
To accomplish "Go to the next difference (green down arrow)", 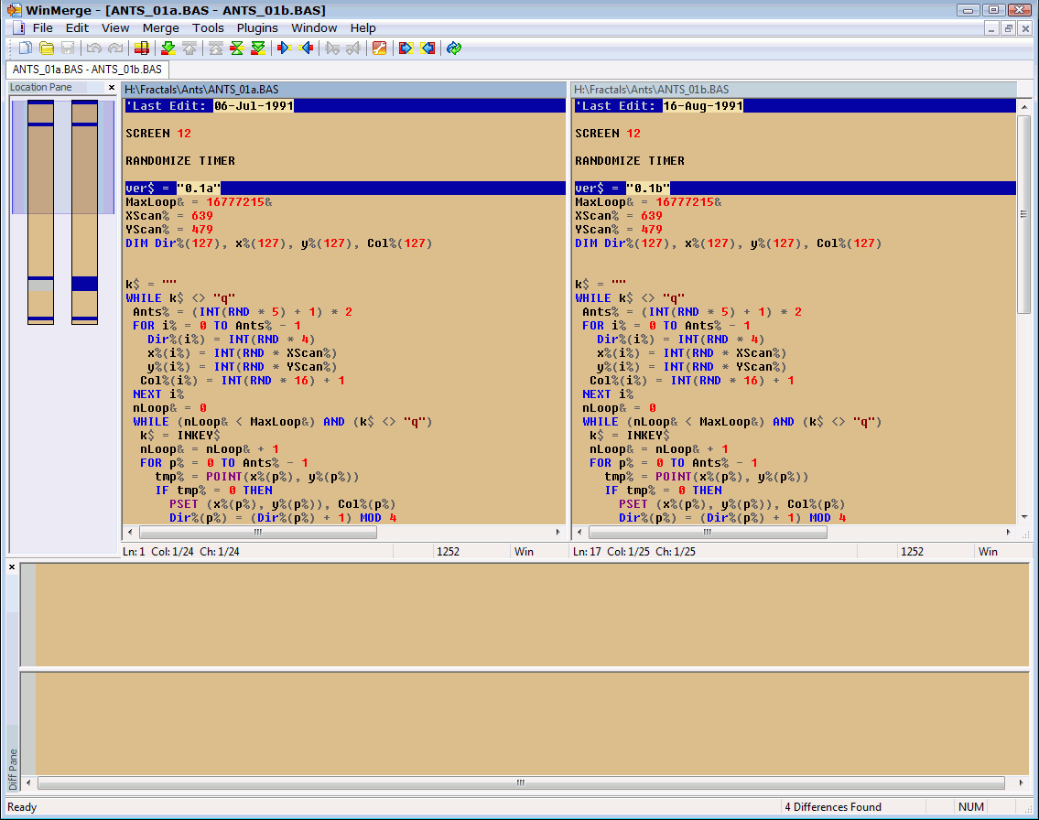I will 168,48.
